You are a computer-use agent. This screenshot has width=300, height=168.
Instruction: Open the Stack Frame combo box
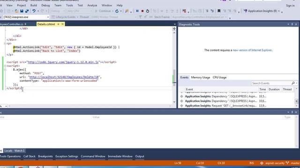(x=200, y=17)
